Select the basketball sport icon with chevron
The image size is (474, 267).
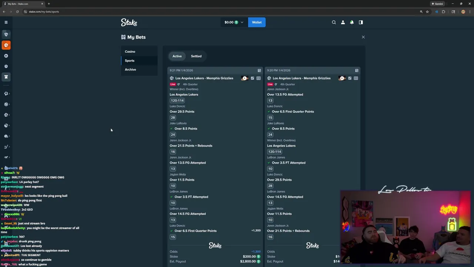(6, 115)
